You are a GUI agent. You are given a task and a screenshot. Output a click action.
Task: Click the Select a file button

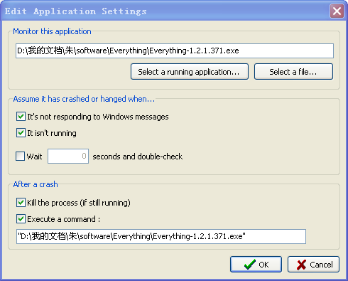coord(293,72)
